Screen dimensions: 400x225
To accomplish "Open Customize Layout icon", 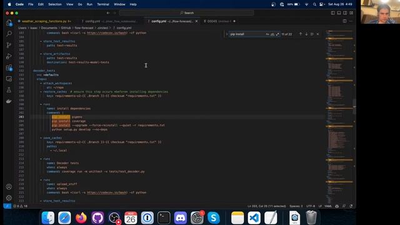I will [351, 13].
